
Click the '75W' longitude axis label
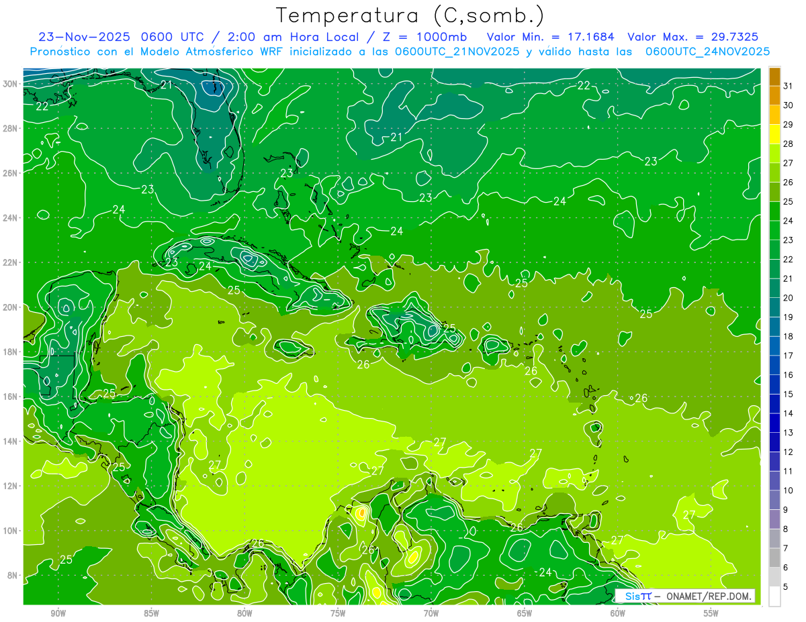tap(338, 614)
